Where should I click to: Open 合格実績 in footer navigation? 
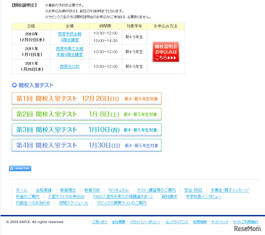(x=44, y=190)
